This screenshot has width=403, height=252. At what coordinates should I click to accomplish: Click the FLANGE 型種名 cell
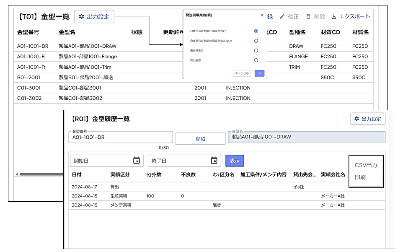tap(298, 57)
